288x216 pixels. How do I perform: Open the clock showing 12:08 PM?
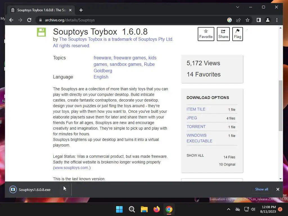coord(268,209)
